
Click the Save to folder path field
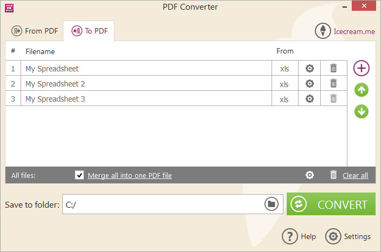coord(163,204)
